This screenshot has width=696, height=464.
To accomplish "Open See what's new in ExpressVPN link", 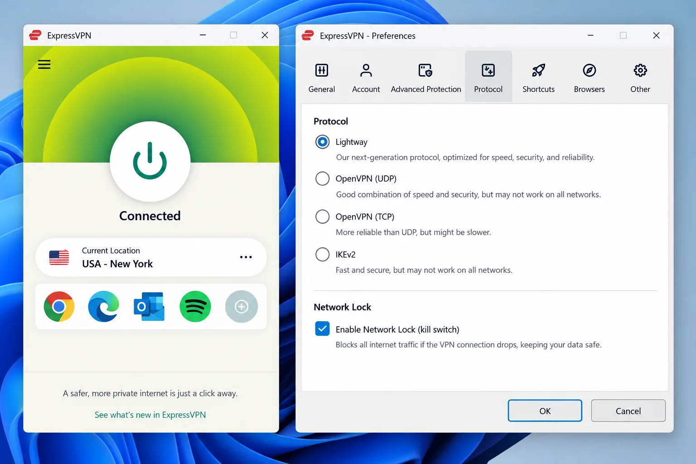I will coord(150,415).
